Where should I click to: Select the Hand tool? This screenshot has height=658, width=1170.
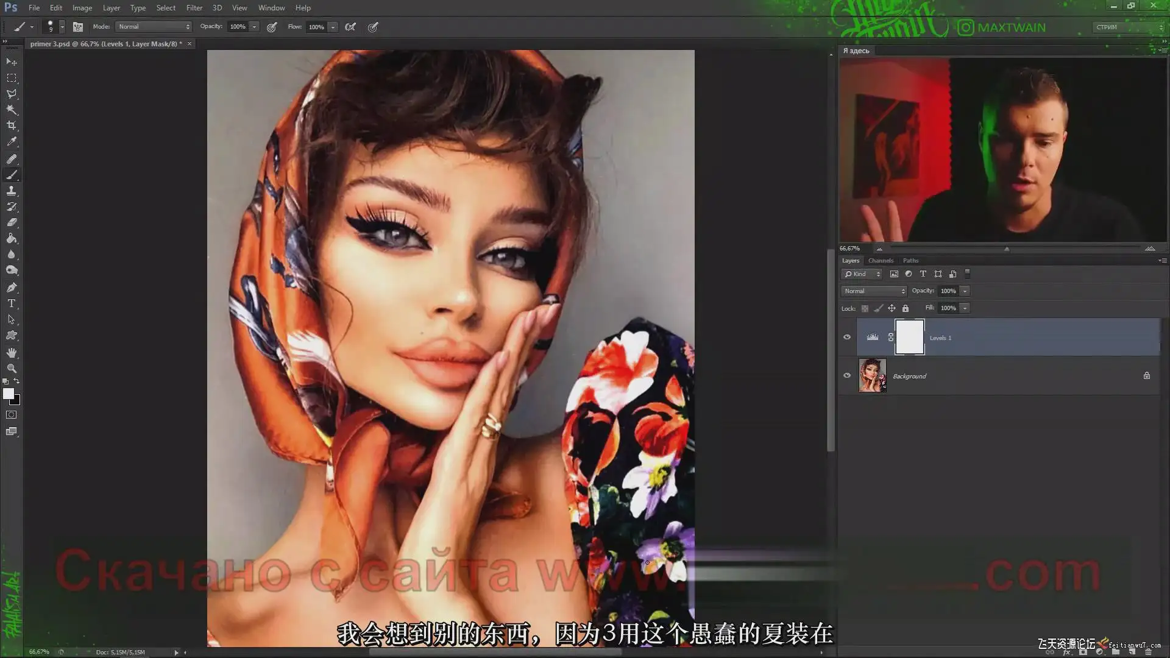click(12, 352)
